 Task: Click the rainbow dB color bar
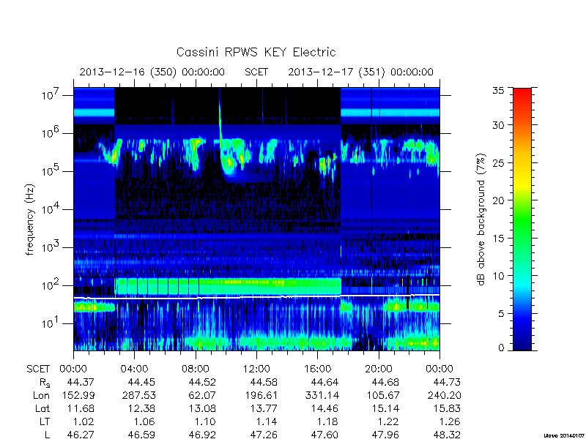coord(522,219)
